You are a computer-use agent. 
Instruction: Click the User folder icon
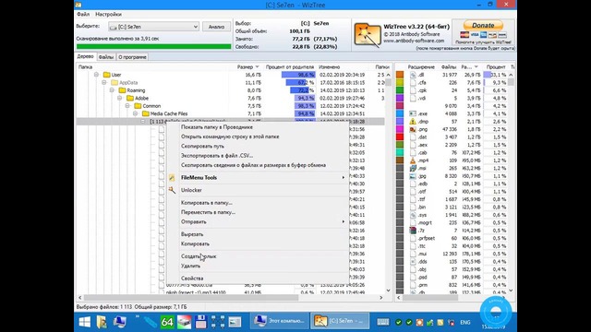107,75
